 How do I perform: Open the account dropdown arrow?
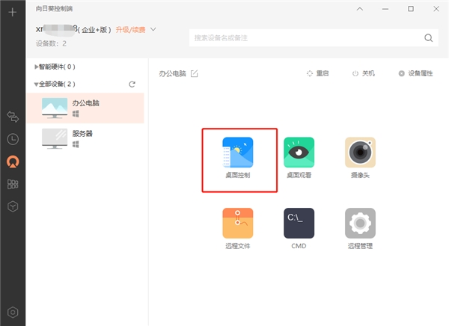153,29
